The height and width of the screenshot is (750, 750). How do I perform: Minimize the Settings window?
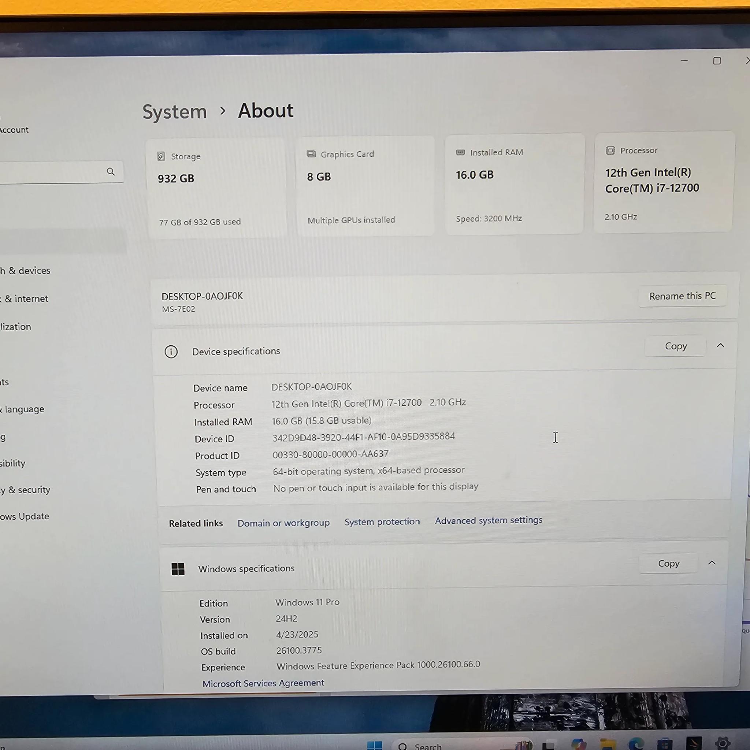click(x=684, y=61)
